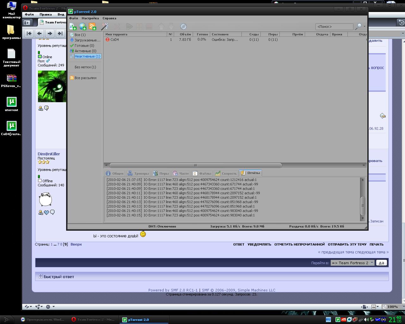This screenshot has height=324, width=405.
Task: Switch to the Скорость tab
Action: [226, 173]
